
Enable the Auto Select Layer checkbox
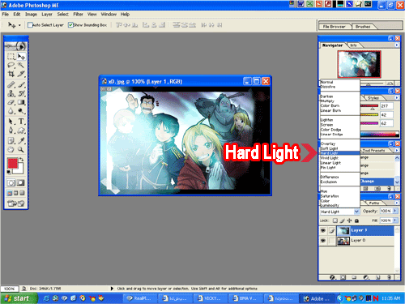coord(30,25)
